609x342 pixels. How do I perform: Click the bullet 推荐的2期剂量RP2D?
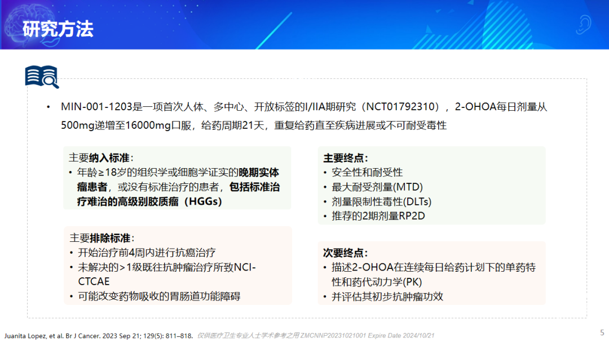[x=378, y=216]
